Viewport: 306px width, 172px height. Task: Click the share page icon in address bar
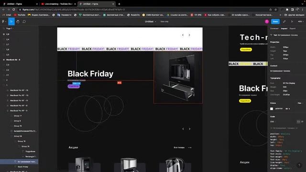coord(271,10)
